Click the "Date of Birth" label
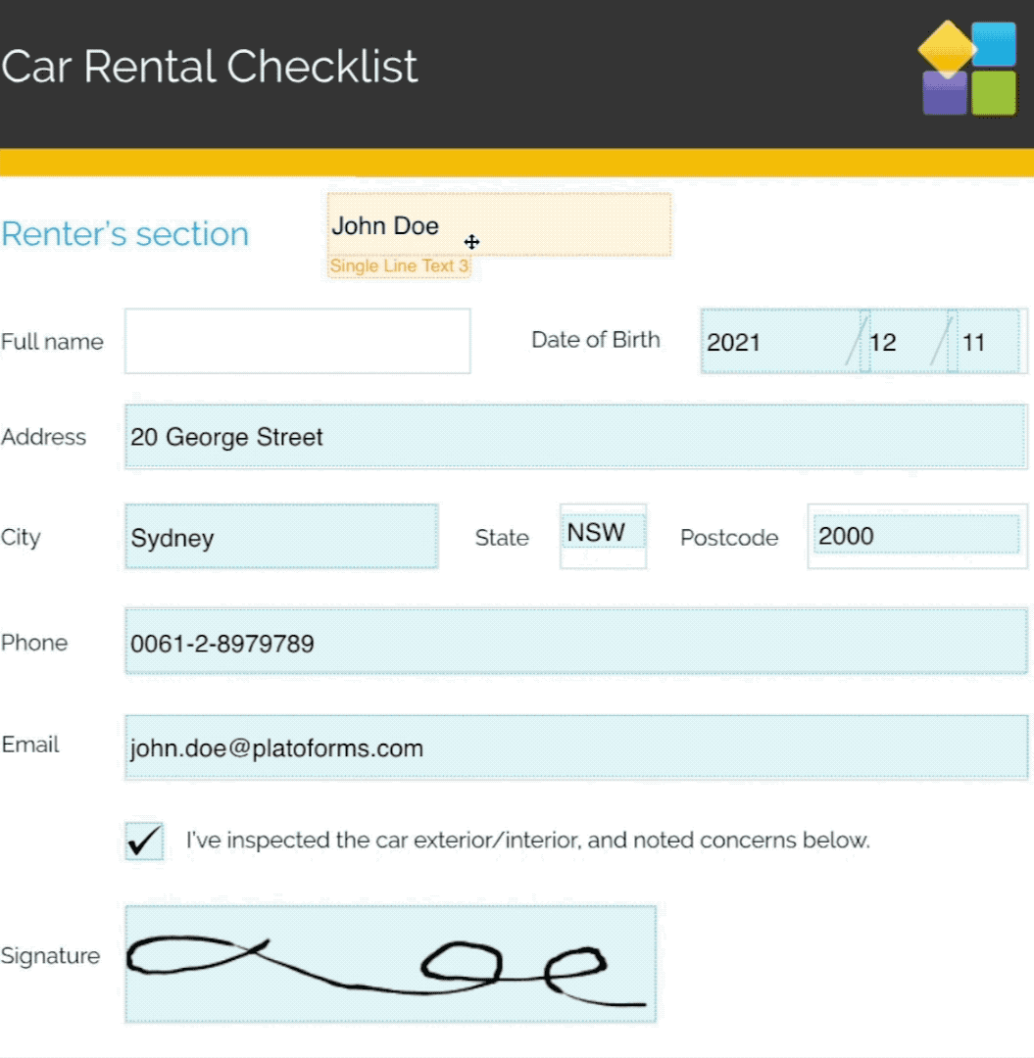Image resolution: width=1034 pixels, height=1058 pixels. point(596,340)
